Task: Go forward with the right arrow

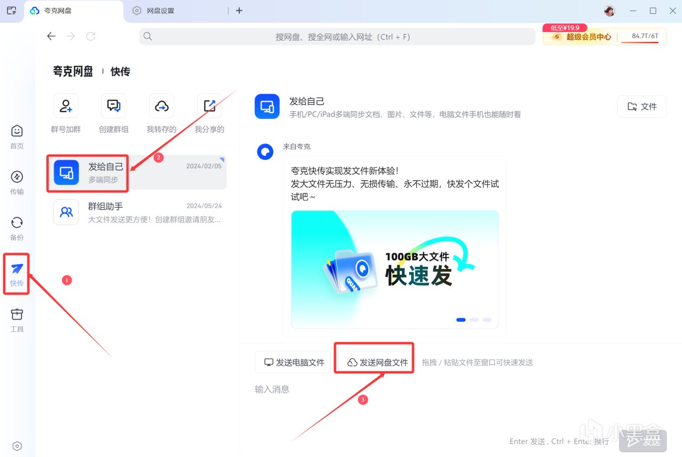Action: pyautogui.click(x=71, y=36)
